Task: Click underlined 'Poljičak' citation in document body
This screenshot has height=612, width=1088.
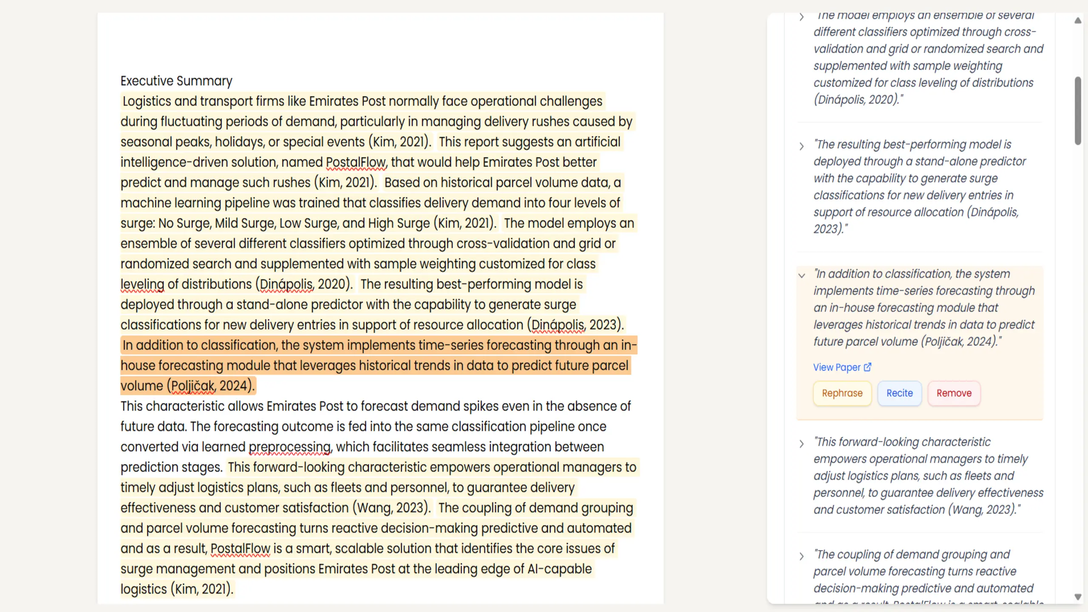Action: click(x=193, y=386)
